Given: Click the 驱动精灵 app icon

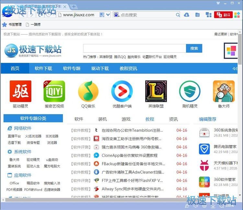Looking at the screenshot, I should tap(20, 91).
